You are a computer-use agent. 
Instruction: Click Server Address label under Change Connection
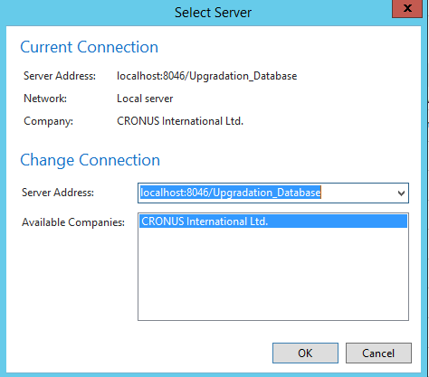(58, 193)
